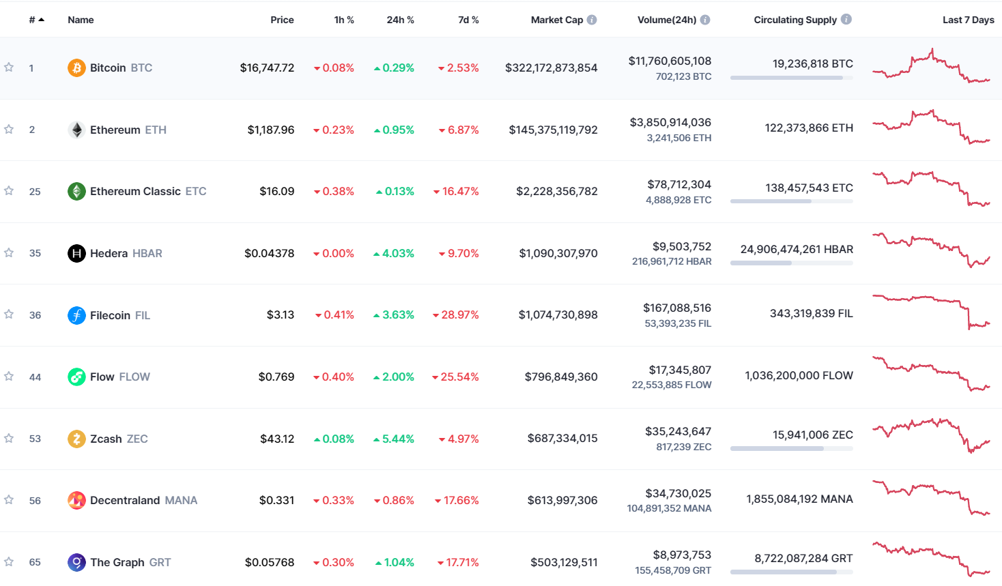This screenshot has width=1002, height=586.
Task: Click Bitcoin circulating supply progress bar
Action: (792, 78)
